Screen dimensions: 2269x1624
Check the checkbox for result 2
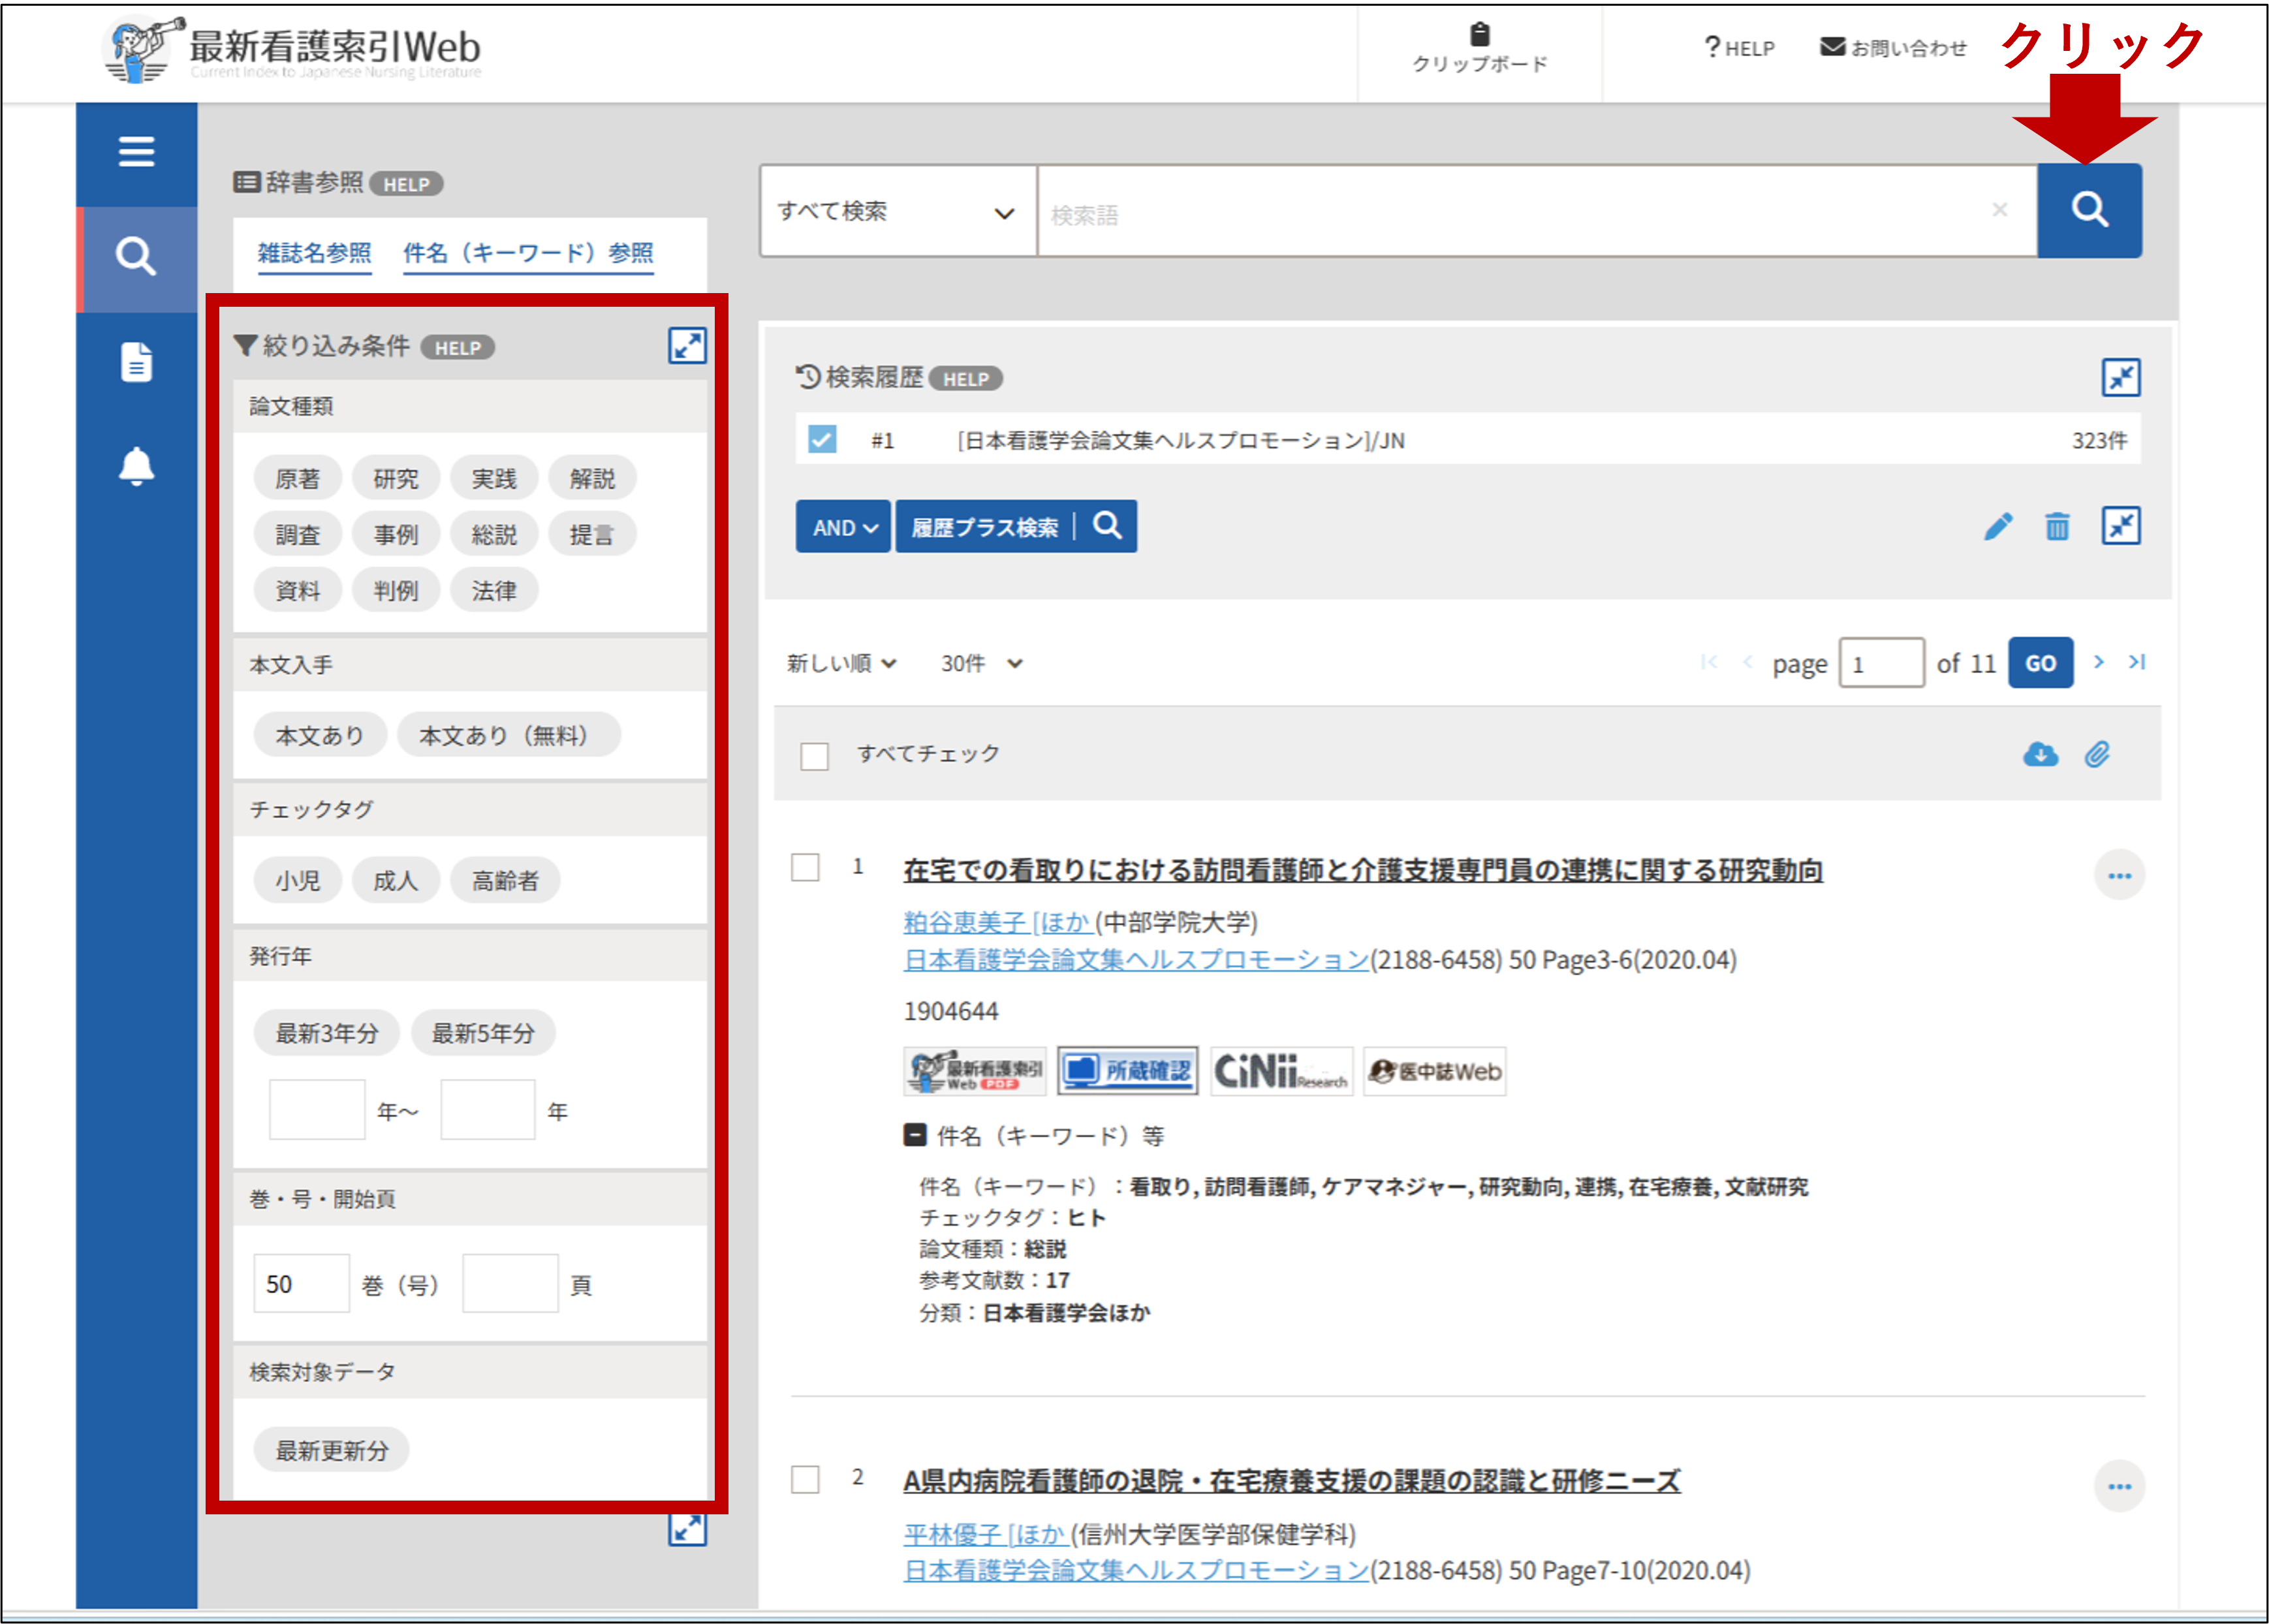coord(805,1479)
